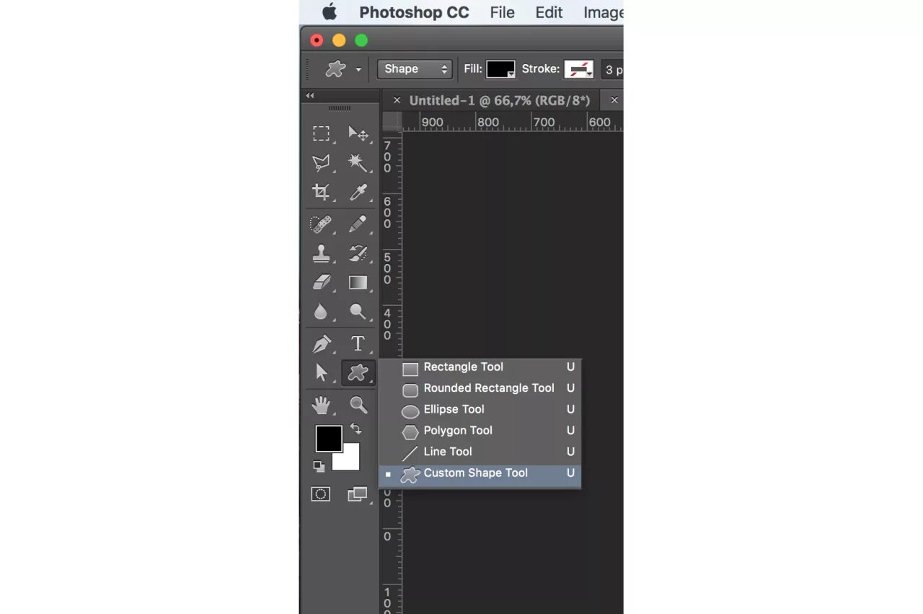Open the Shape mode dropdown
923x614 pixels.
415,69
